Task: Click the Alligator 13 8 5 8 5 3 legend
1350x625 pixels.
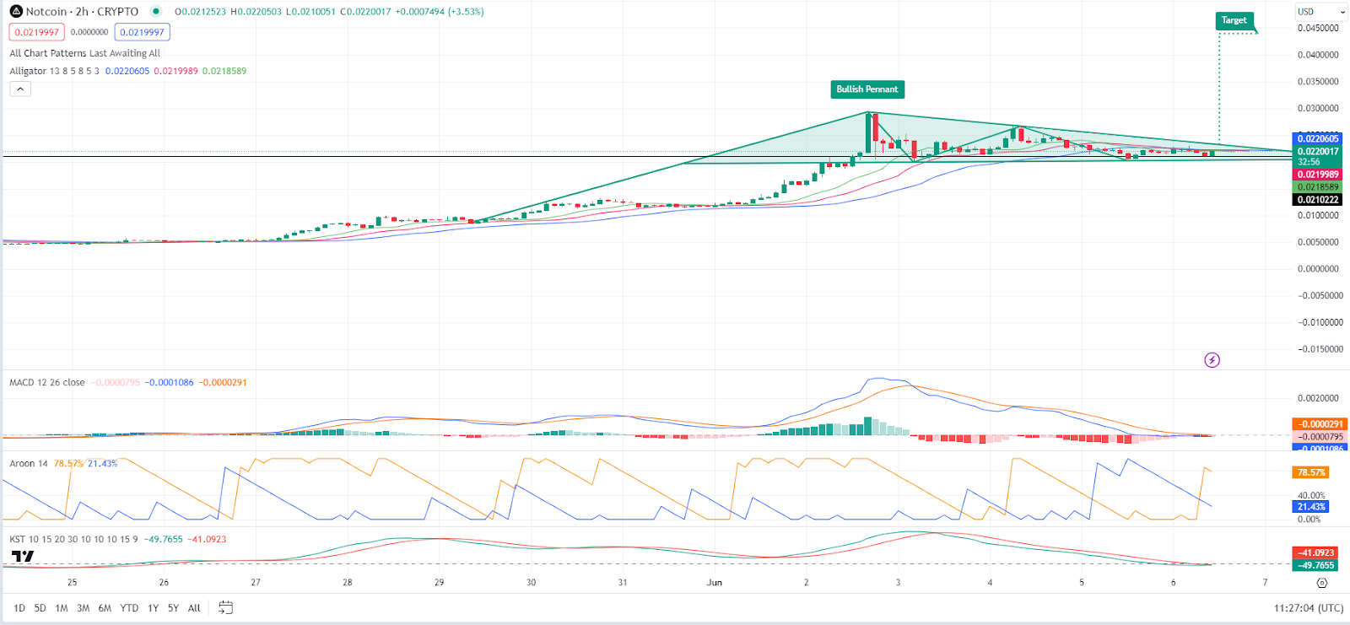Action: [x=54, y=71]
